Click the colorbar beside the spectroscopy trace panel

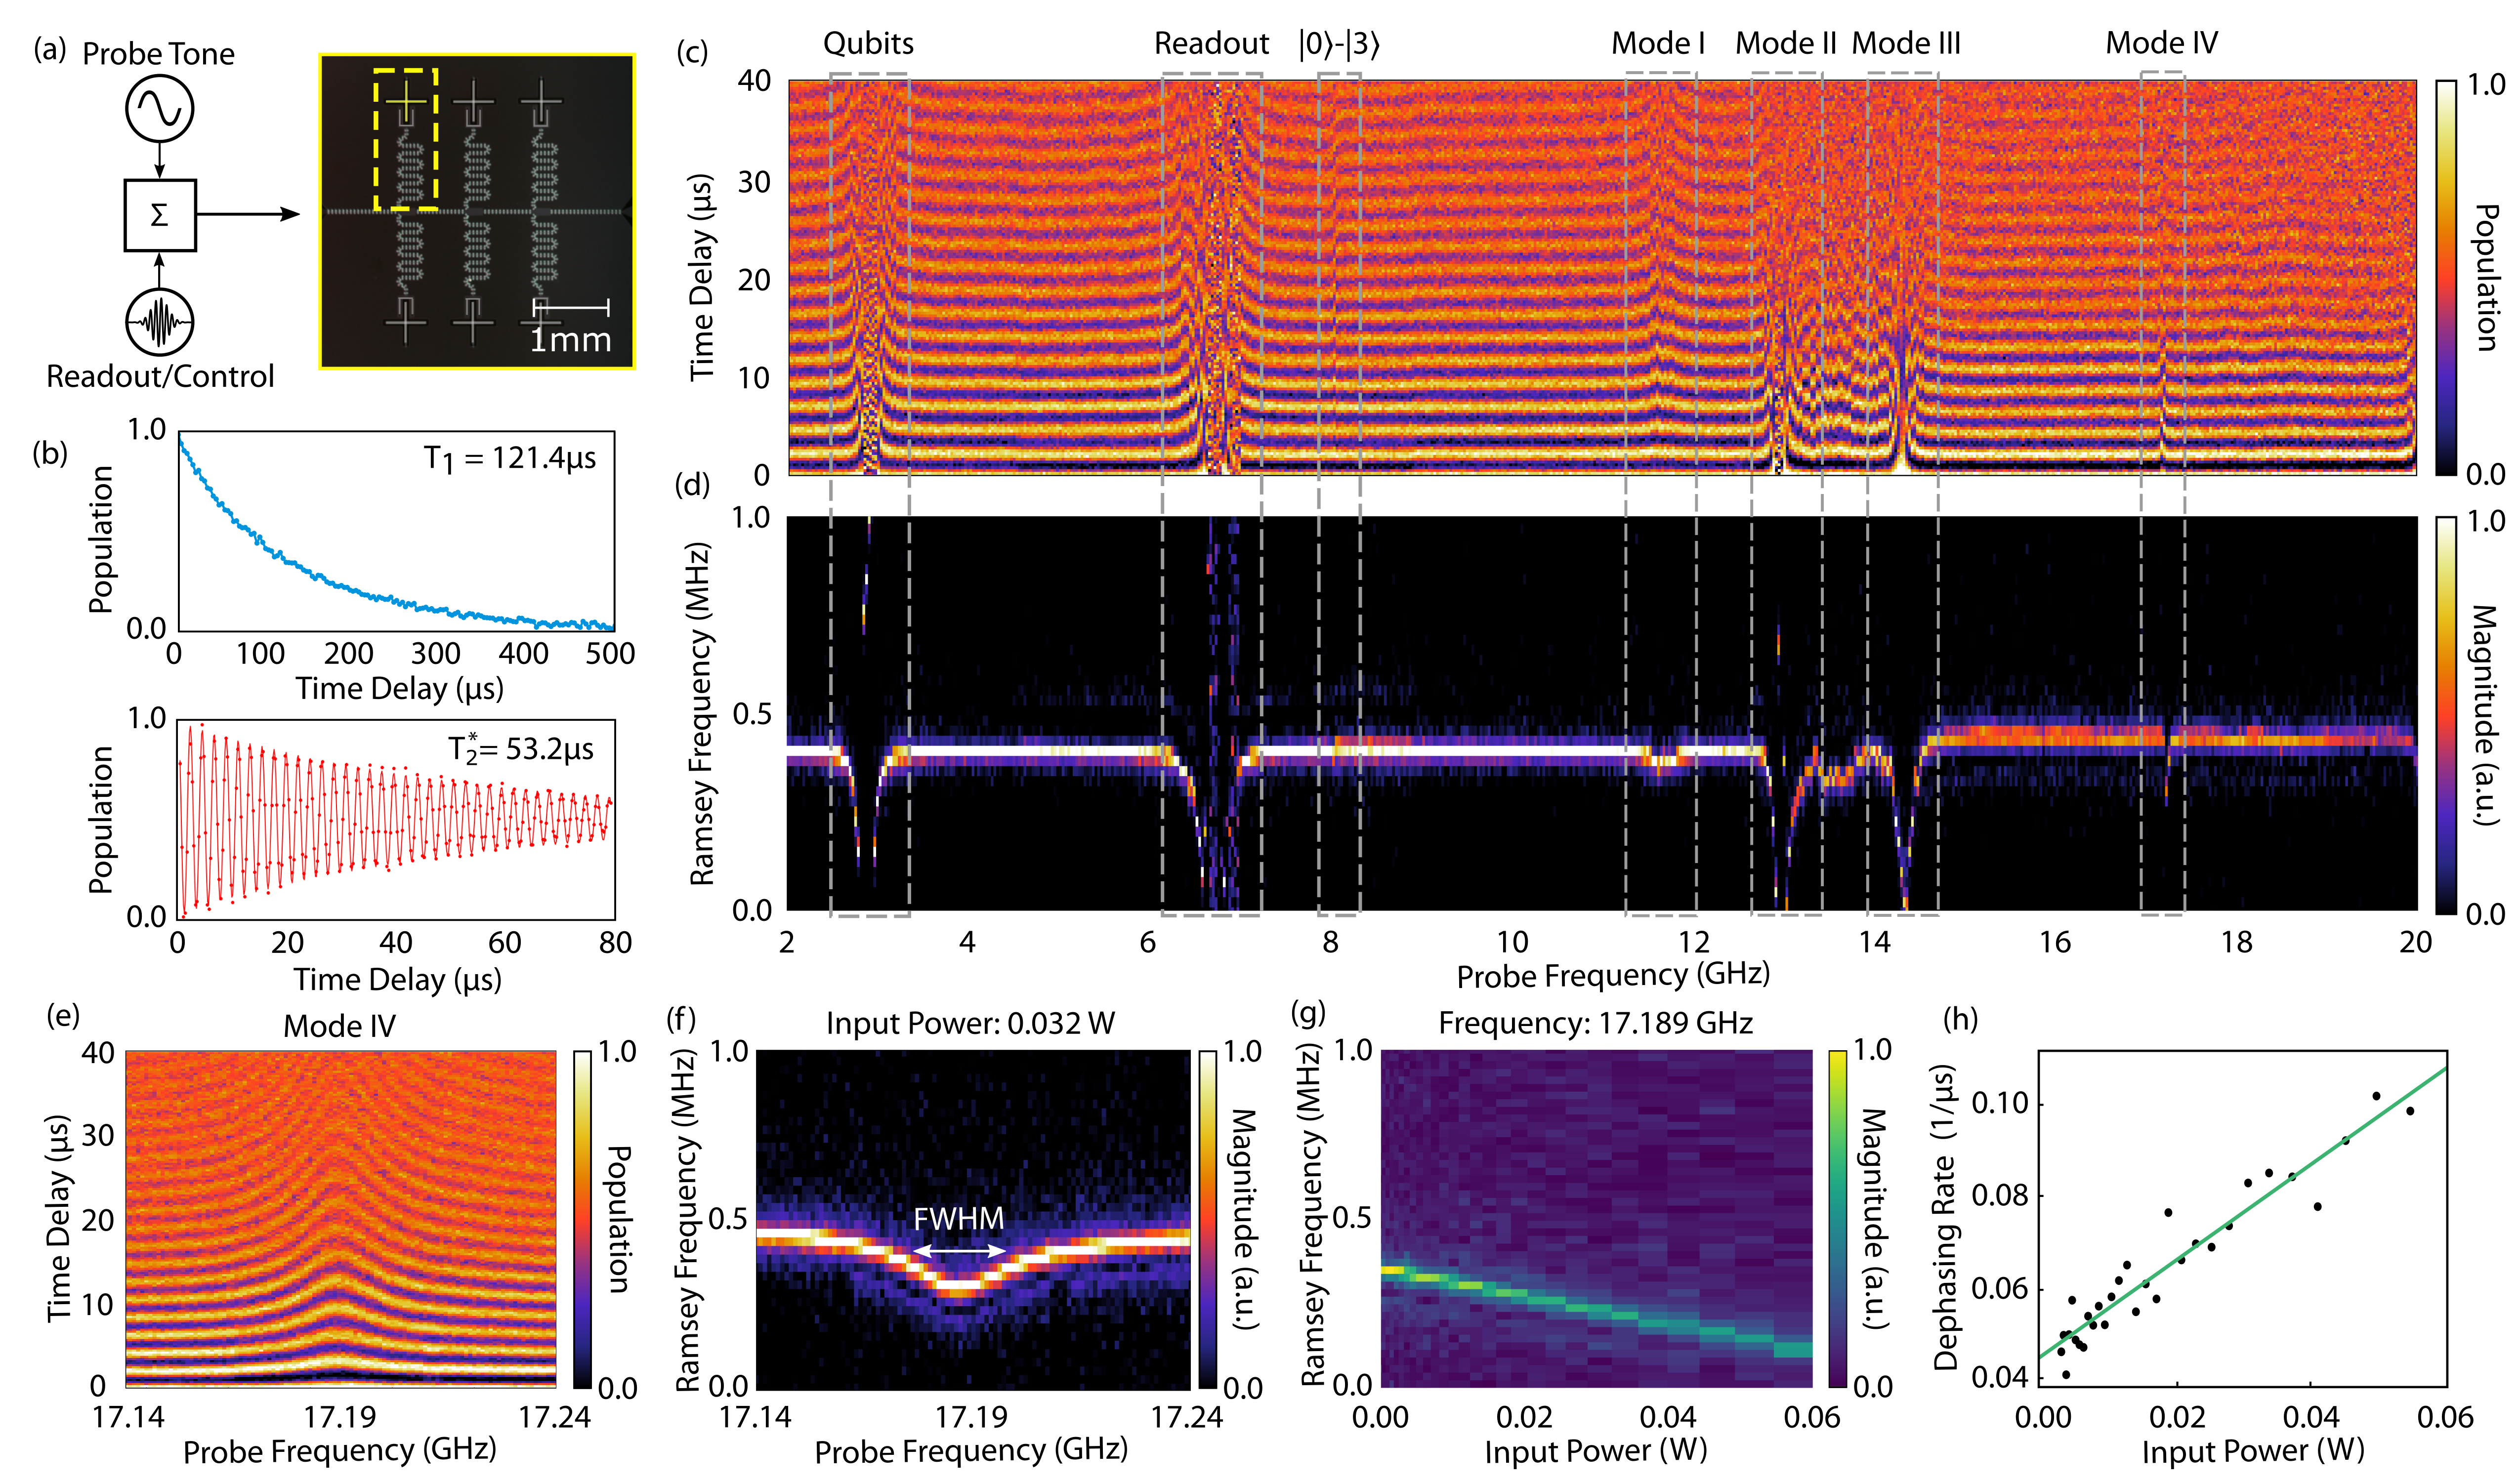click(x=2445, y=714)
